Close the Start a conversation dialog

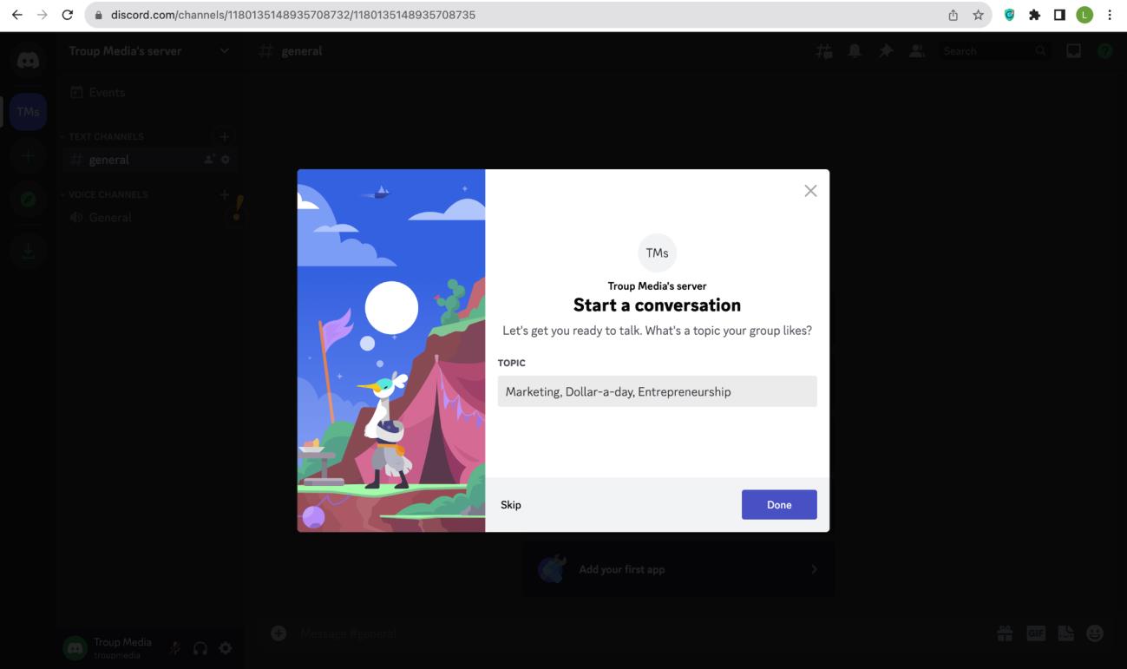810,191
